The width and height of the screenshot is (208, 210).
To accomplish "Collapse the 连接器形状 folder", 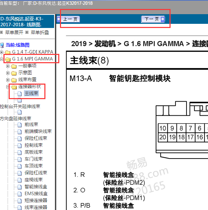I will pyautogui.click(x=8, y=87).
